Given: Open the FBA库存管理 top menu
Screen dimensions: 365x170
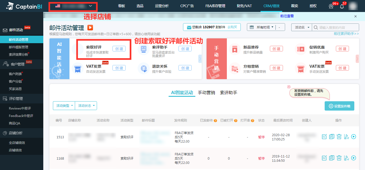Looking at the screenshot, I should tap(215, 6).
